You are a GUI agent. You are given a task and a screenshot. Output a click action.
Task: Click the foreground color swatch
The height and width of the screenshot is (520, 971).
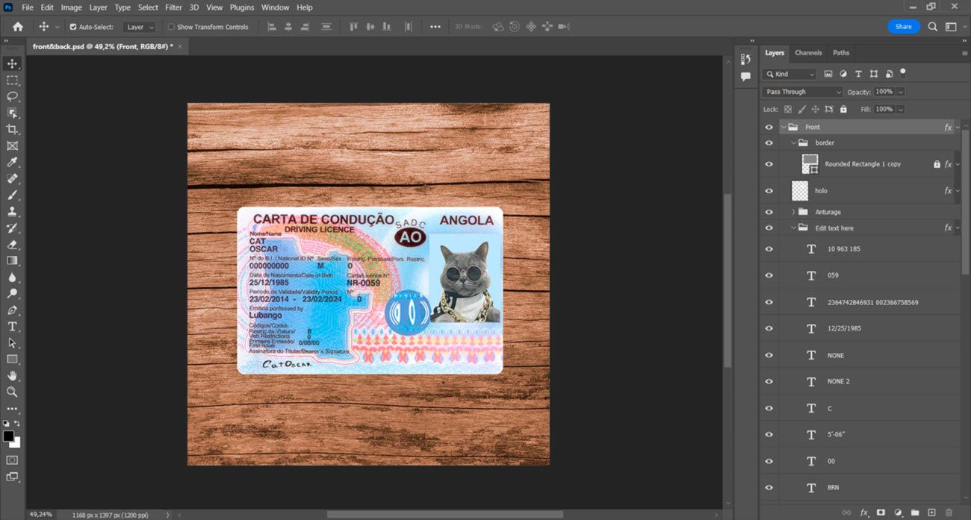pos(8,436)
